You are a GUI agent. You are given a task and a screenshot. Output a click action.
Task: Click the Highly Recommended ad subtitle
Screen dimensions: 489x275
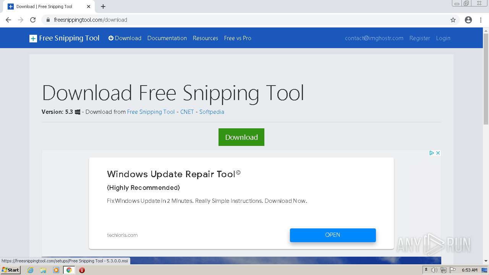[x=143, y=188]
